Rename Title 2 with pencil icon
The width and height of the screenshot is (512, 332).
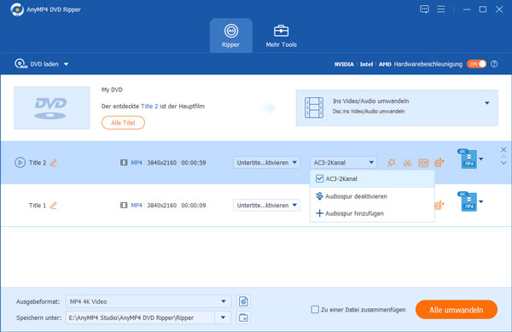(x=54, y=162)
